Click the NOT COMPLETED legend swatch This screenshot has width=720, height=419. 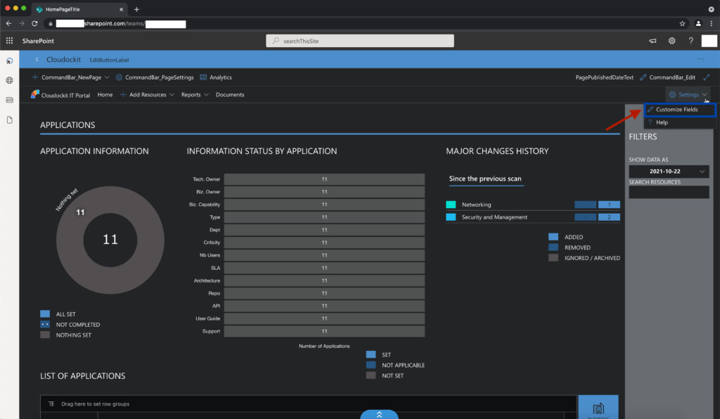click(45, 325)
